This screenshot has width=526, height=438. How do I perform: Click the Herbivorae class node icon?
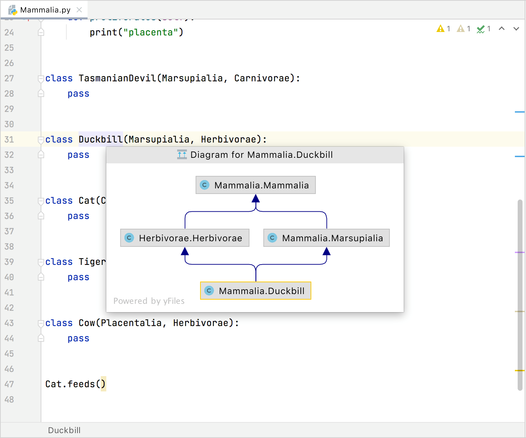point(129,238)
